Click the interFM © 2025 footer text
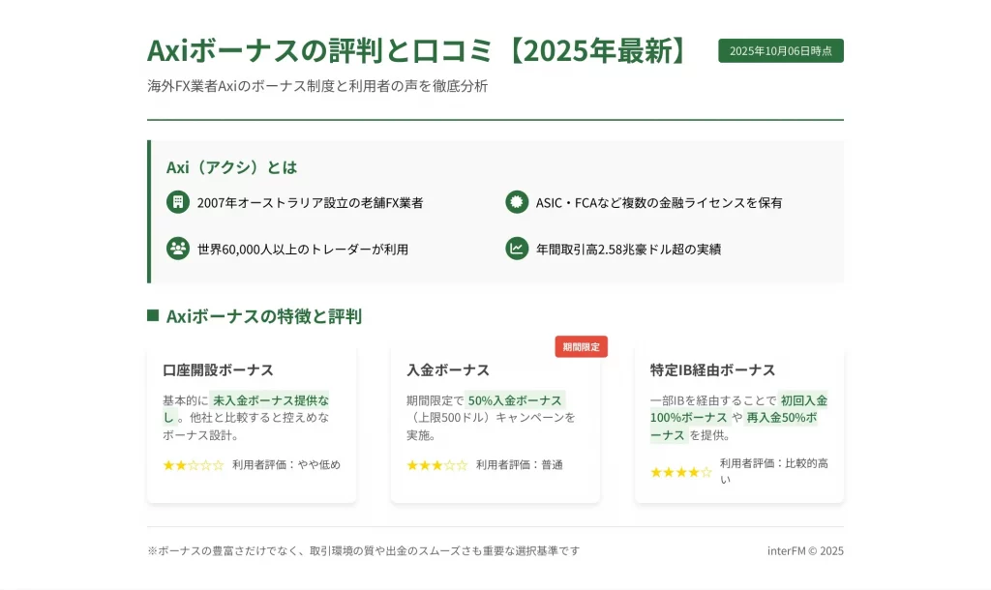This screenshot has height=590, width=991. [x=805, y=550]
